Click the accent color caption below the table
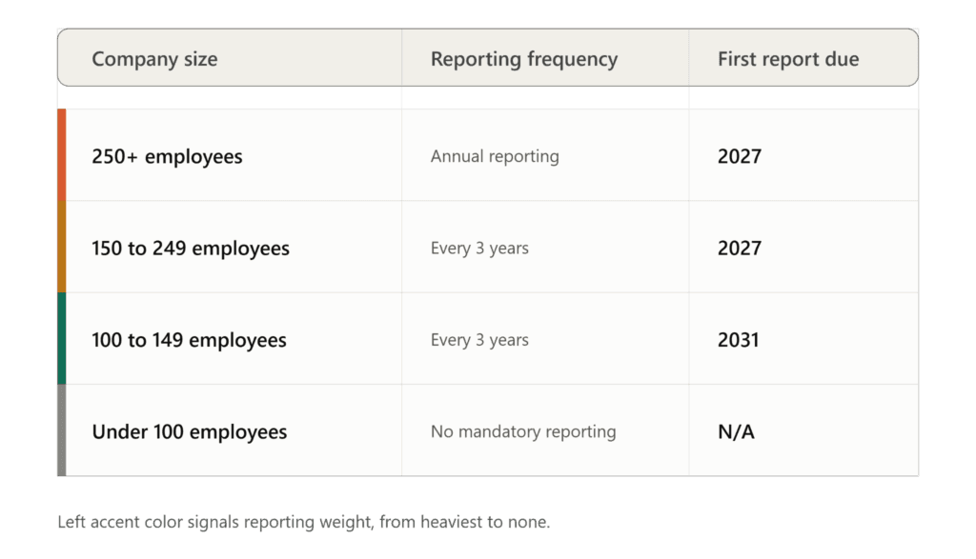 coord(304,522)
